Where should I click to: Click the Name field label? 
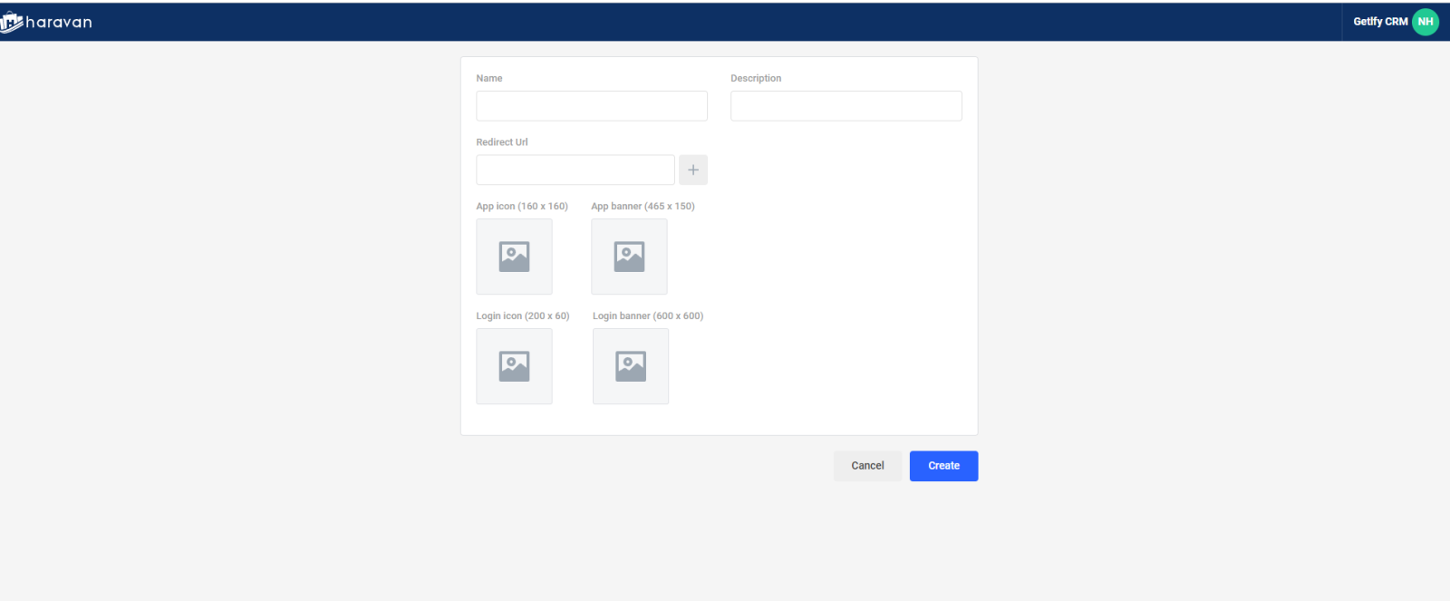tap(489, 78)
